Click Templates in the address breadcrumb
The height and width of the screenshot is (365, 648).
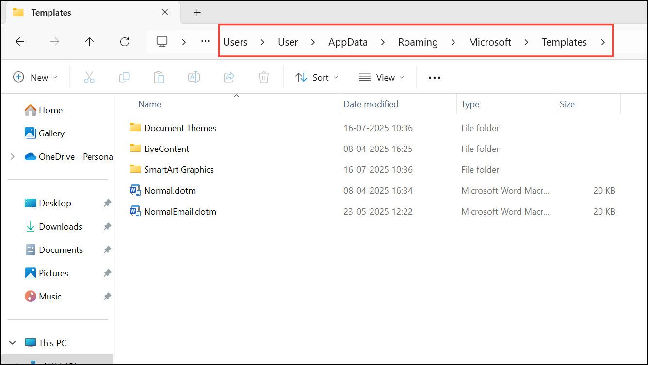(x=564, y=42)
